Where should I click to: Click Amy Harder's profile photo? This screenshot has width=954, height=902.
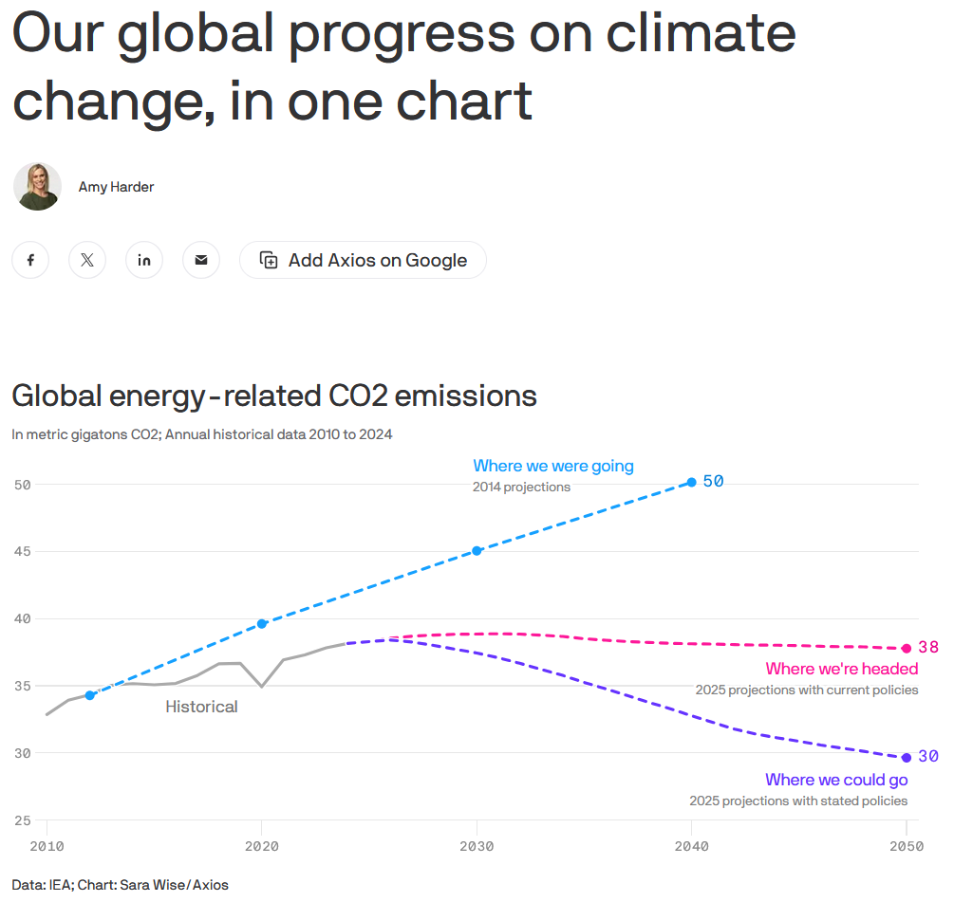(x=38, y=187)
